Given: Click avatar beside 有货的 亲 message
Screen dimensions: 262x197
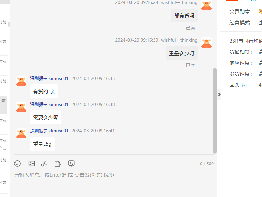Looking at the screenshot, I should (x=21, y=81).
